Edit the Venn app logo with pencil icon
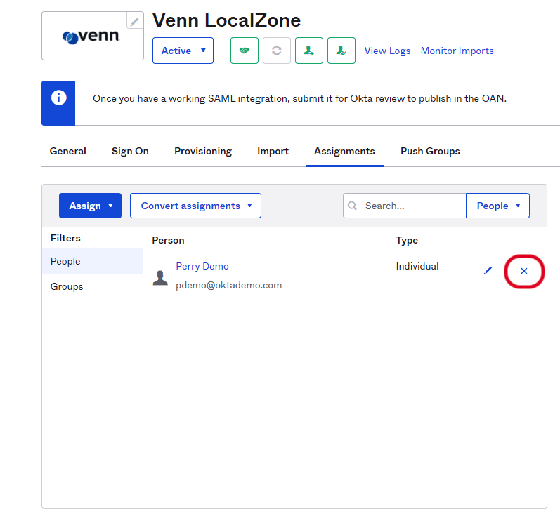This screenshot has height=525, width=560. coord(135,21)
